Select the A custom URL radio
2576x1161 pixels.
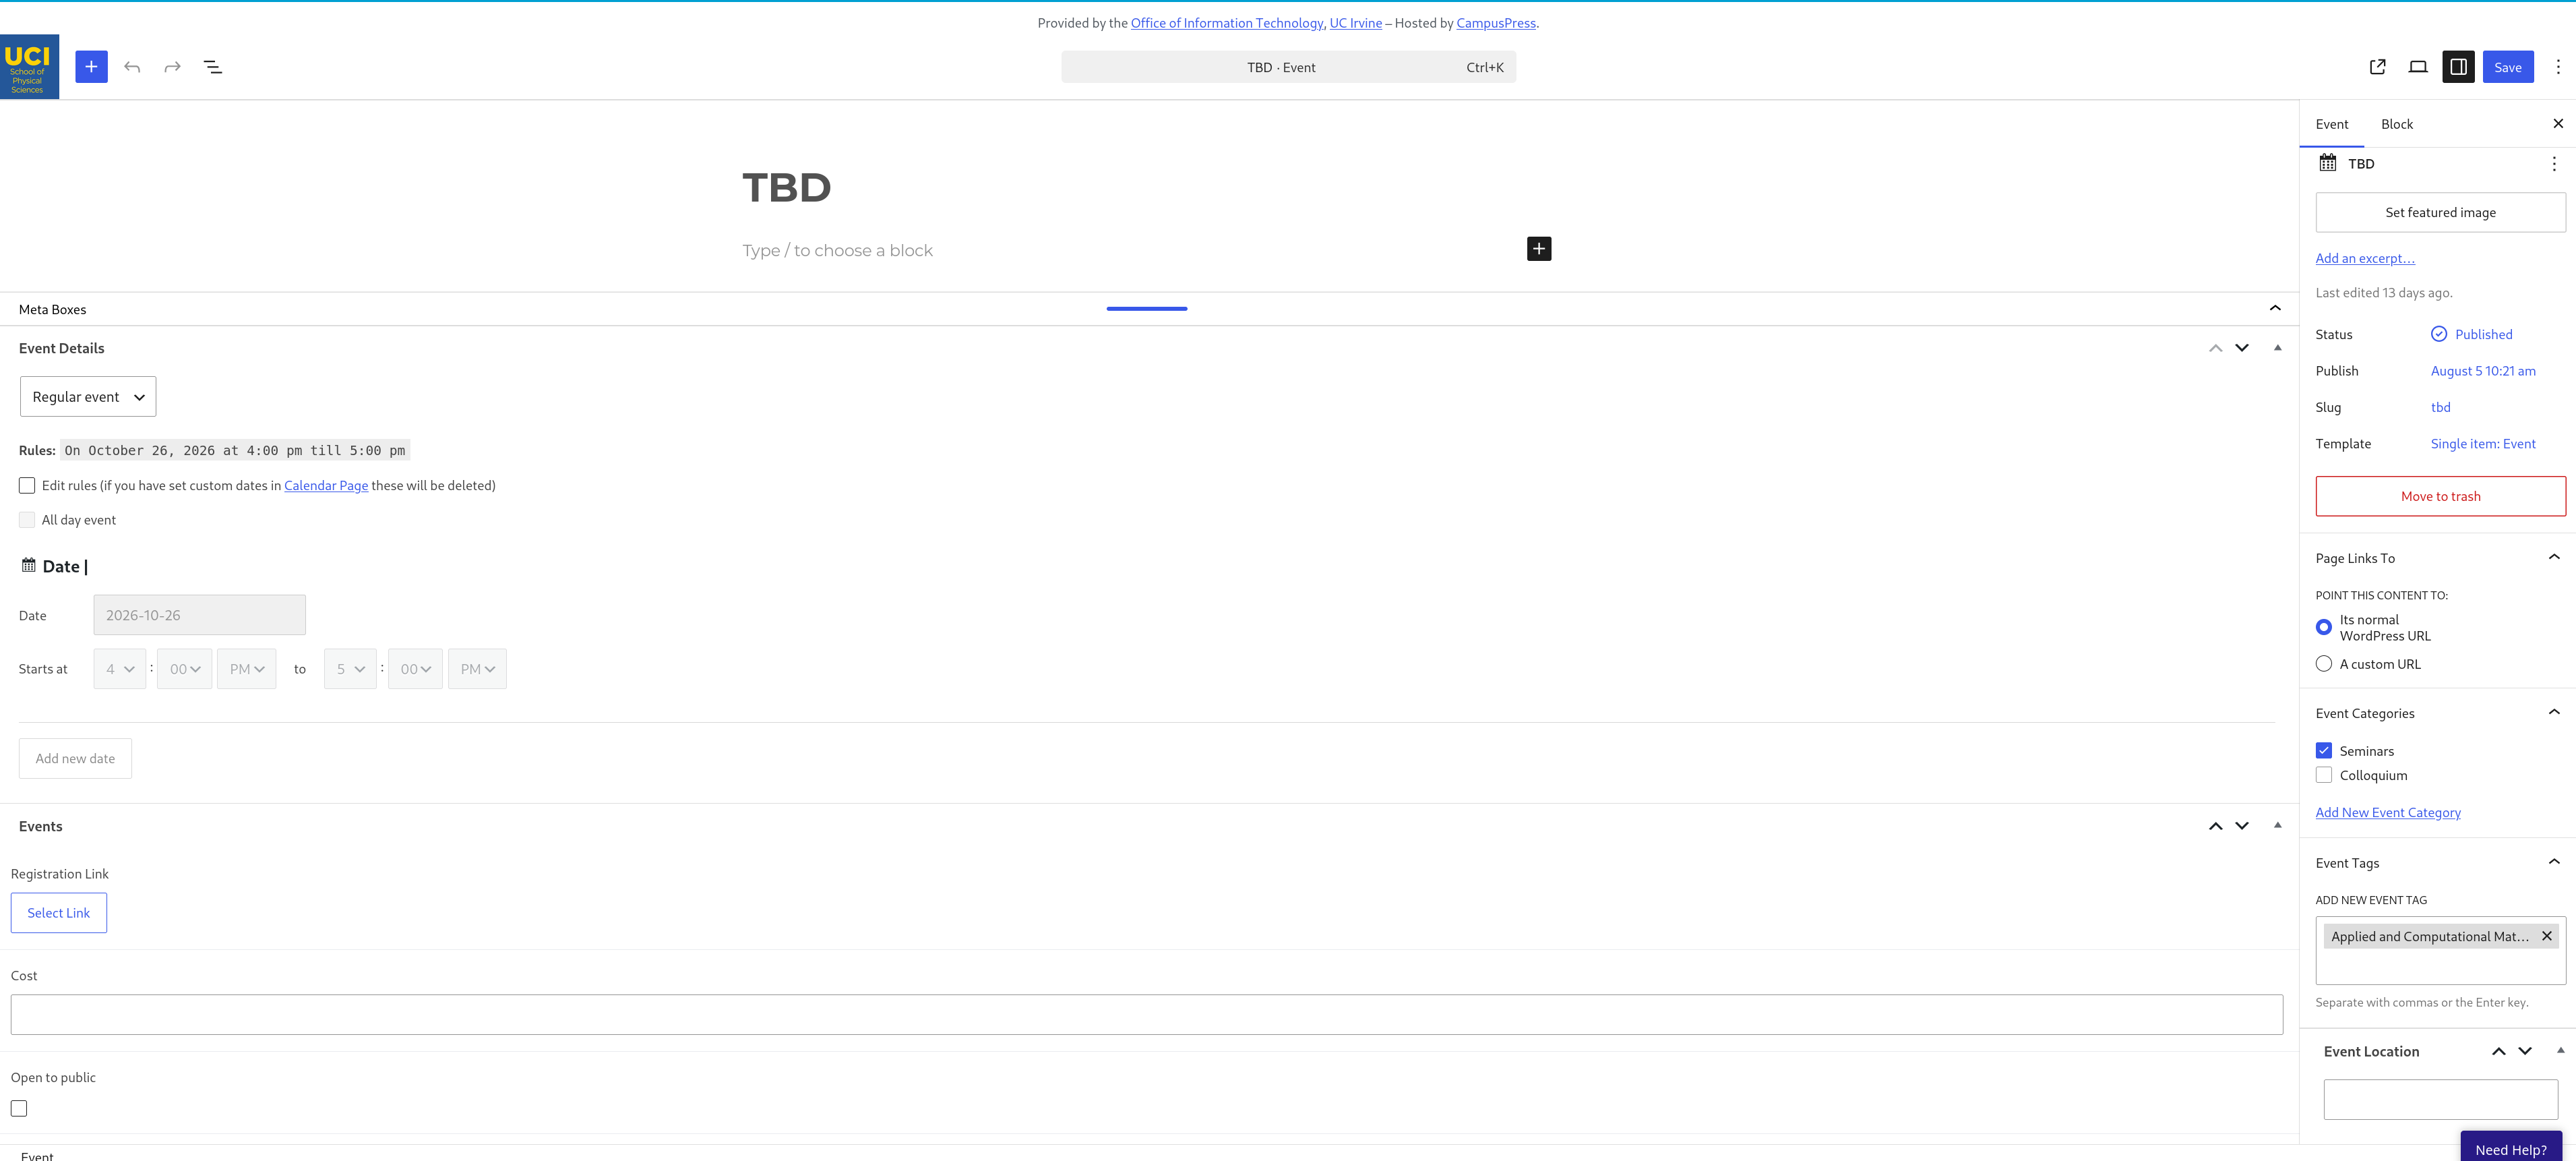2324,664
